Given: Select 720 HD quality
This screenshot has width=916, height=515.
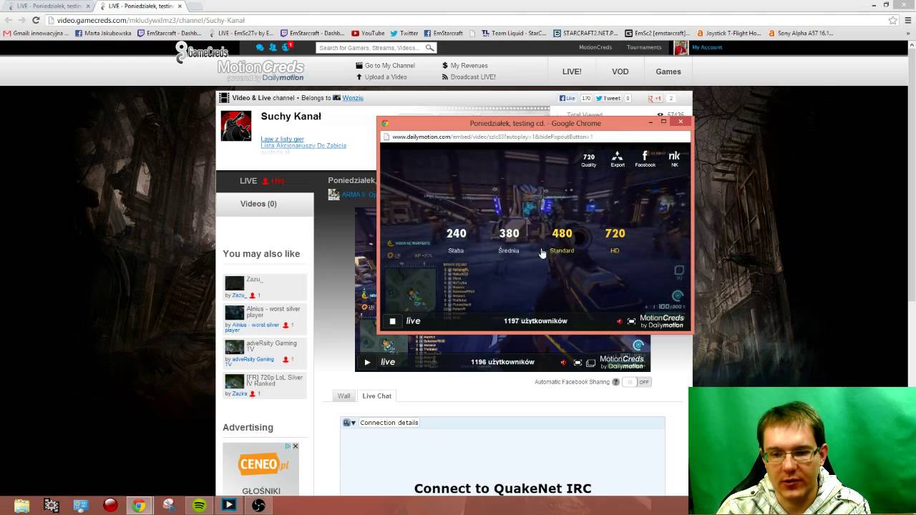Looking at the screenshot, I should (615, 240).
